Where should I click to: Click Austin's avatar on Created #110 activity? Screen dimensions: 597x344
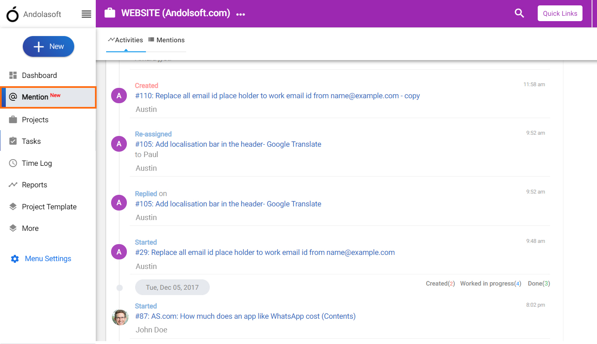pyautogui.click(x=119, y=96)
